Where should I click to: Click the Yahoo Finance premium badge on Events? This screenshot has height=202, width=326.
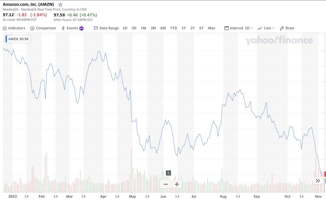tap(81, 28)
